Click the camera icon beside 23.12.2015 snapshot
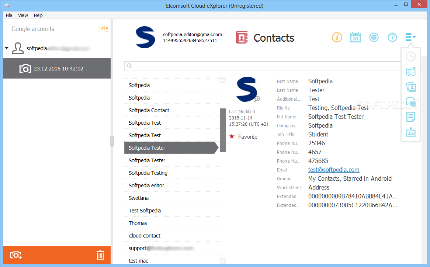 [x=25, y=69]
